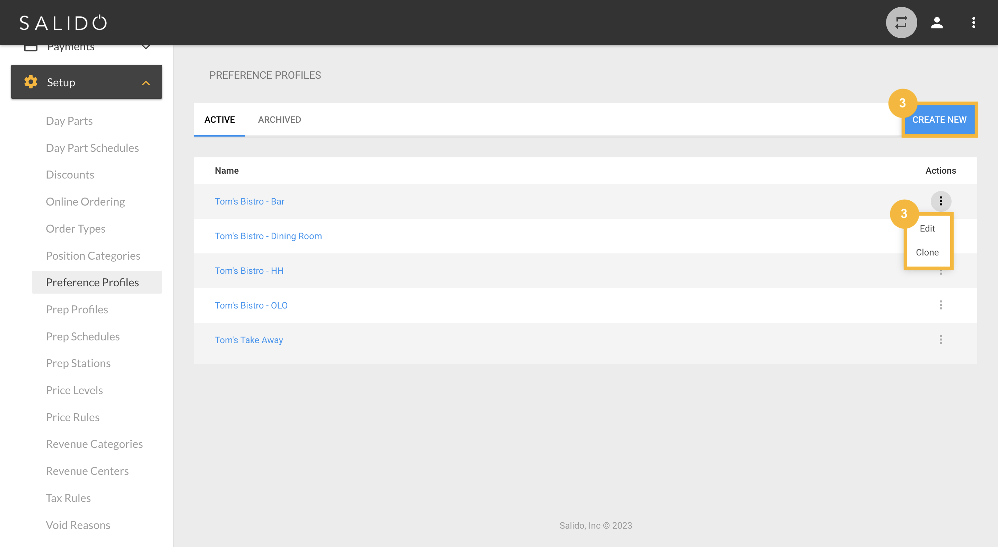The width and height of the screenshot is (998, 547).
Task: Select Position Categories in sidebar
Action: click(93, 255)
